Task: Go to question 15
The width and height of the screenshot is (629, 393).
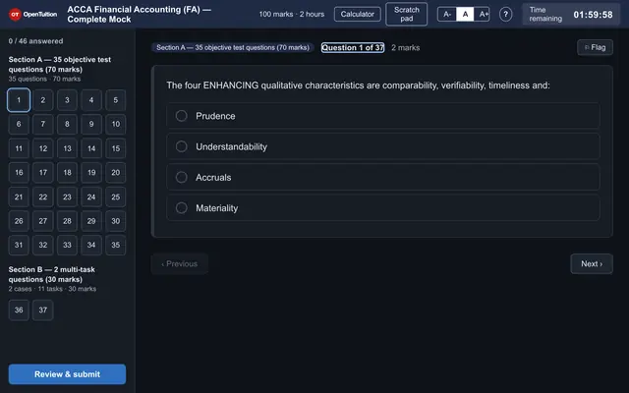Action: tap(116, 148)
